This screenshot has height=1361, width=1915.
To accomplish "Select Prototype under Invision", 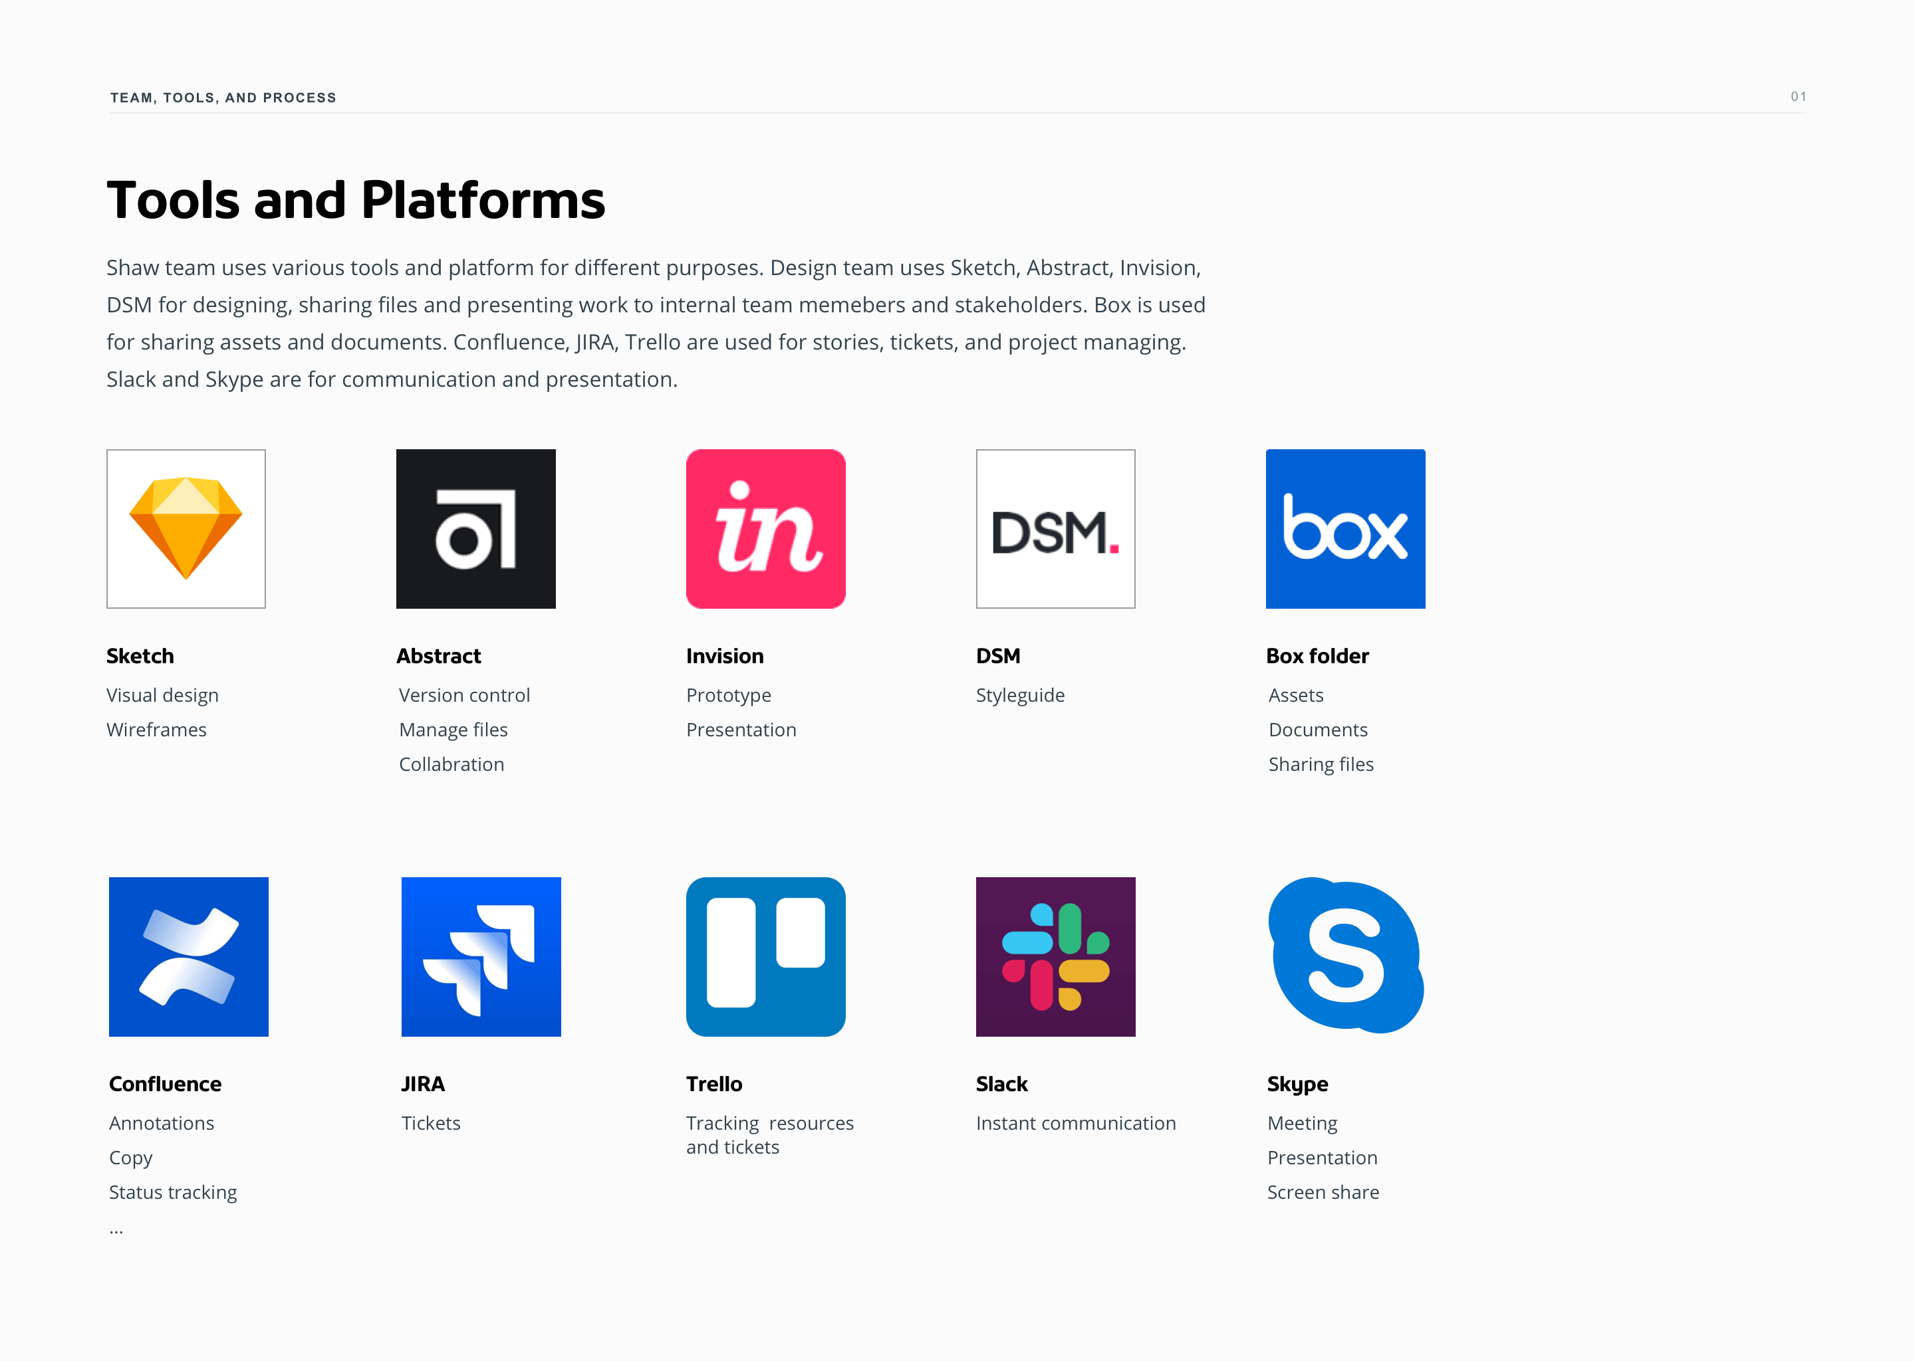I will pyautogui.click(x=729, y=696).
